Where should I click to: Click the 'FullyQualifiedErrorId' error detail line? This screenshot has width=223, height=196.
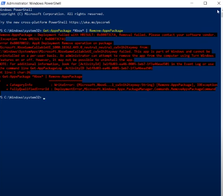tap(111, 89)
